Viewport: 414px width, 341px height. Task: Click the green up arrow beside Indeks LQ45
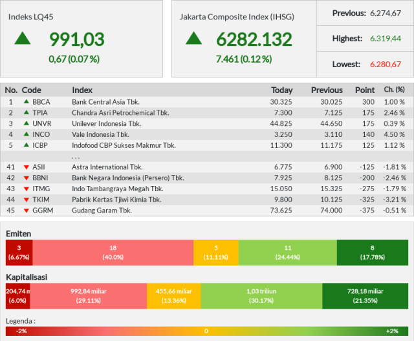pyautogui.click(x=23, y=38)
